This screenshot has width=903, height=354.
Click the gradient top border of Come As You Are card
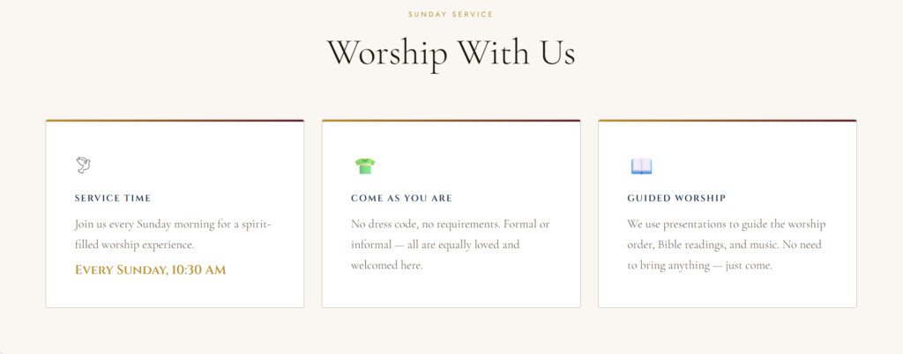coord(451,121)
